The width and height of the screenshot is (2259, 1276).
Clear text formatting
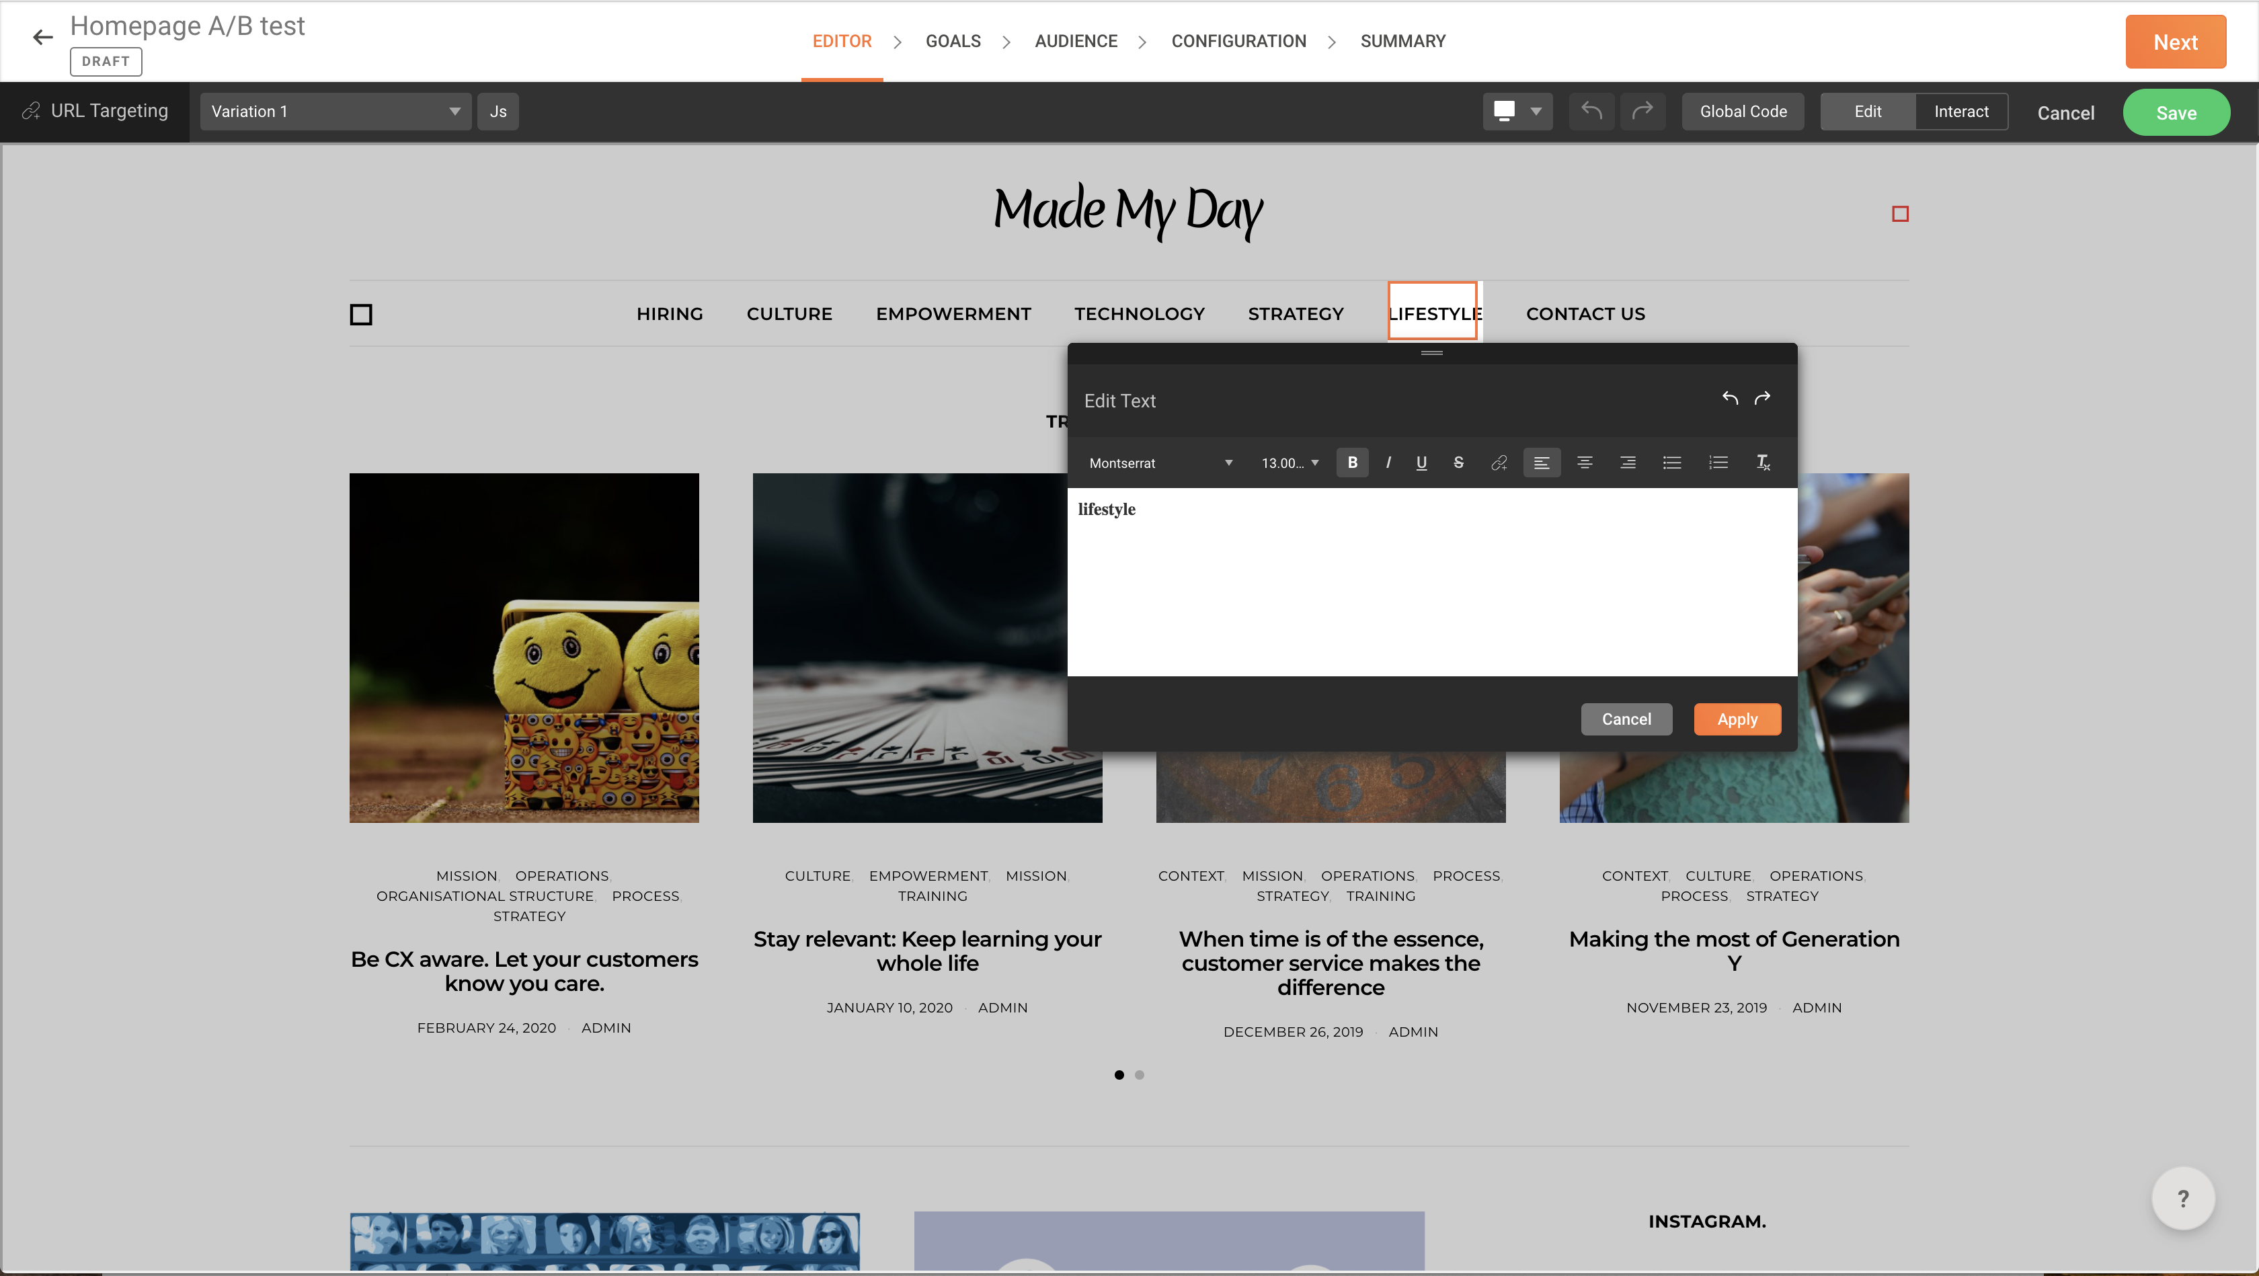(x=1763, y=462)
